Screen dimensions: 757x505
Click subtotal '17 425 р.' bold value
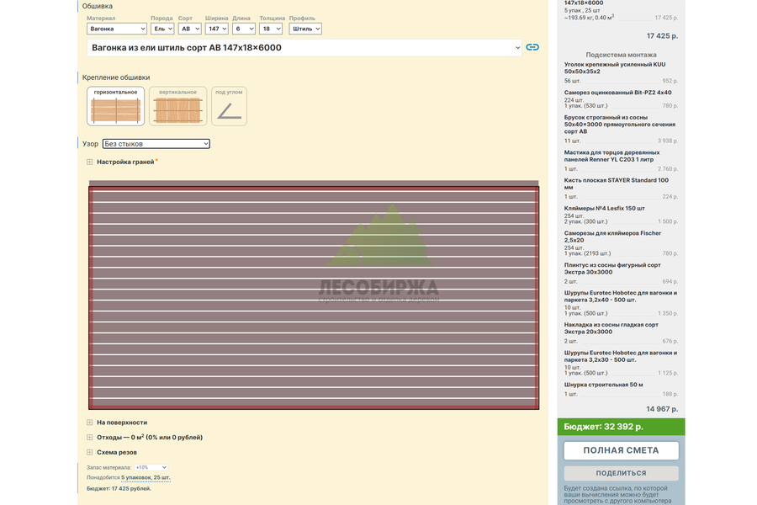662,35
